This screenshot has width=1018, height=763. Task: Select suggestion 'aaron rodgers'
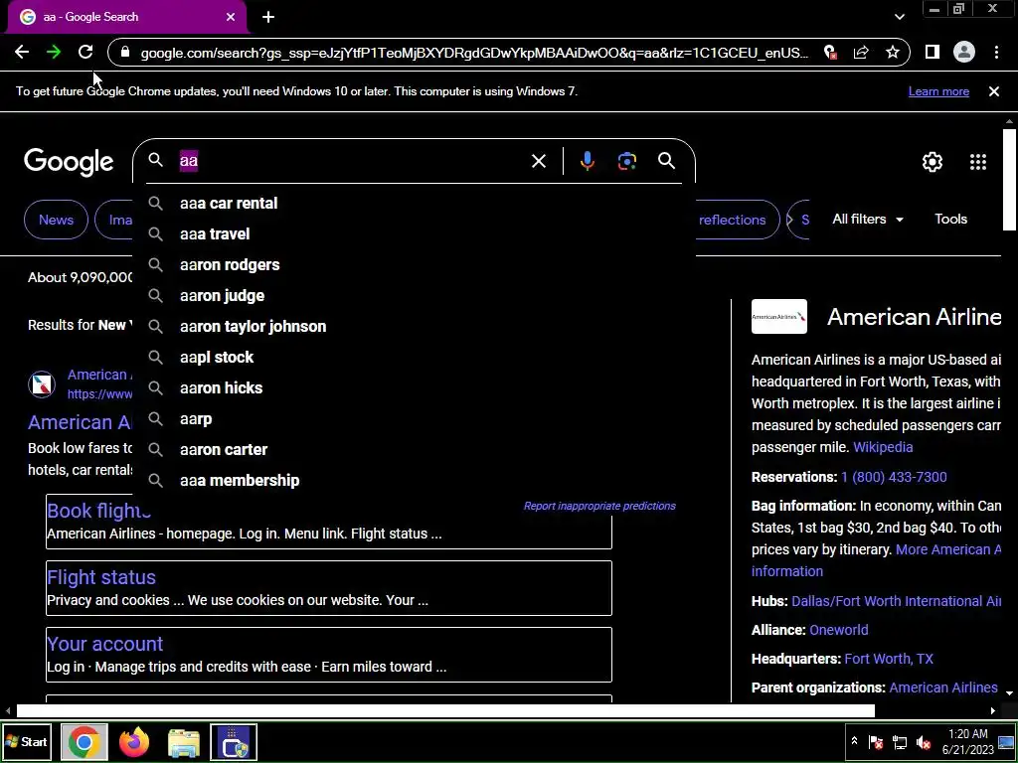[x=415, y=264]
